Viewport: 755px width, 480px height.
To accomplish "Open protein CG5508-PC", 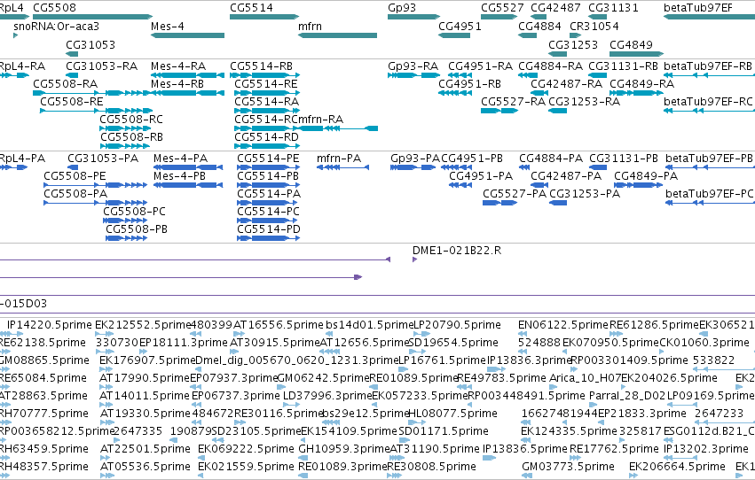I will coord(134,212).
